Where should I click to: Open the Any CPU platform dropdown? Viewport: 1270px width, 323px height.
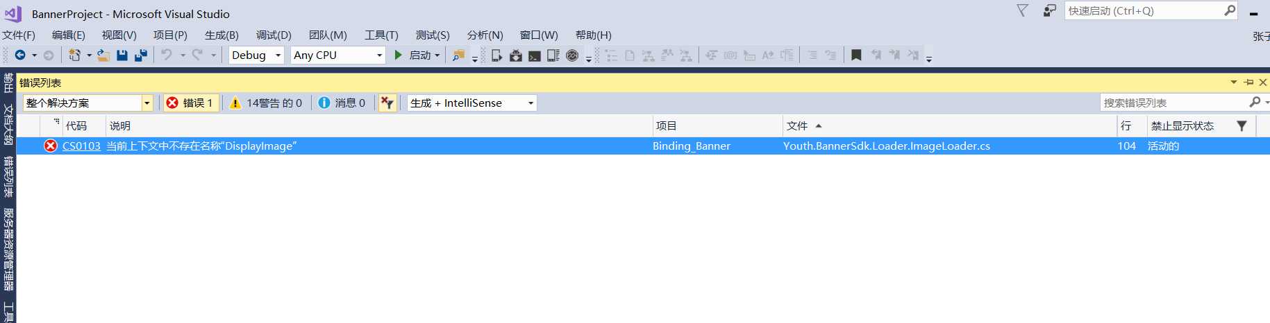point(337,55)
